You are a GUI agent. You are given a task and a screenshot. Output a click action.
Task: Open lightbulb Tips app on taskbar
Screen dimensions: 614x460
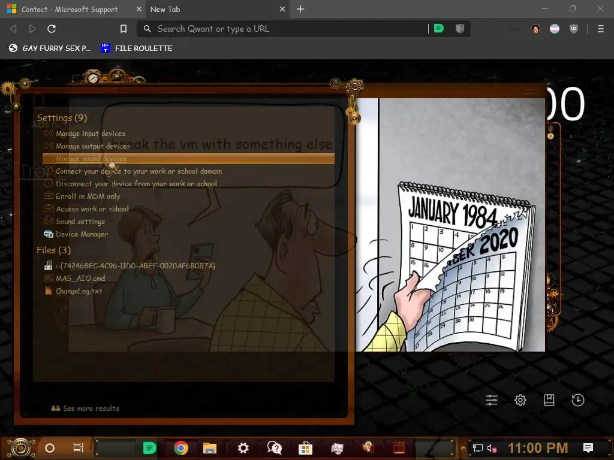point(368,447)
